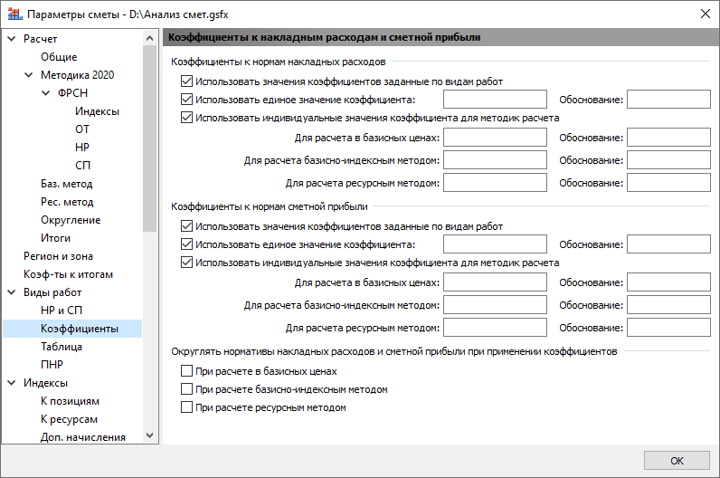Focus единое значение field for сметной прибыли
The image size is (720, 478).
[495, 244]
